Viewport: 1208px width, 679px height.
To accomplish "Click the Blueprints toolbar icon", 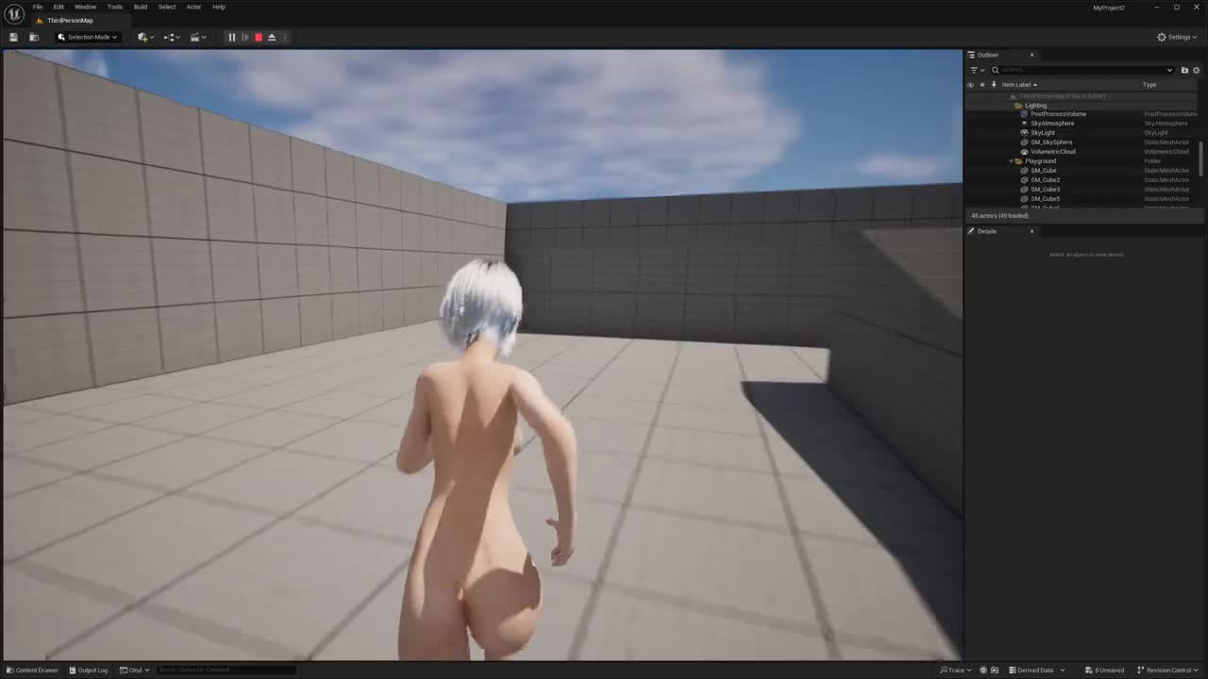I will [x=171, y=37].
